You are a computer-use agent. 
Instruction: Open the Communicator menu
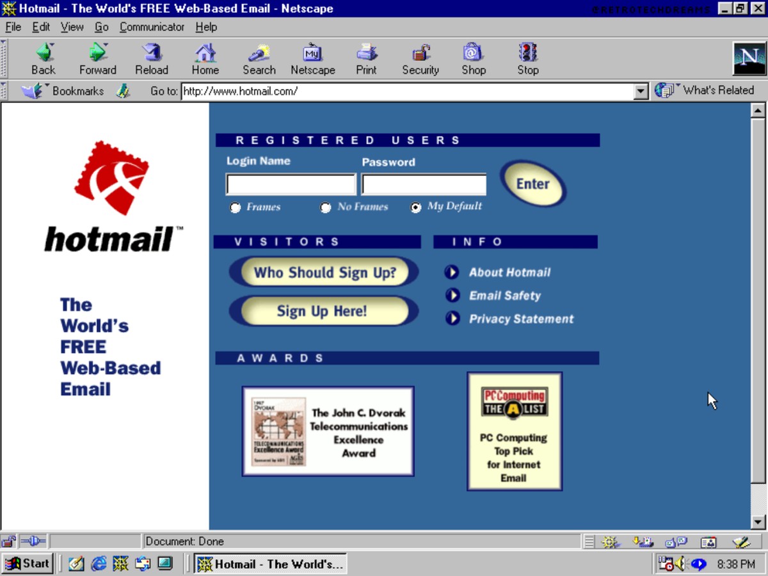pyautogui.click(x=152, y=27)
